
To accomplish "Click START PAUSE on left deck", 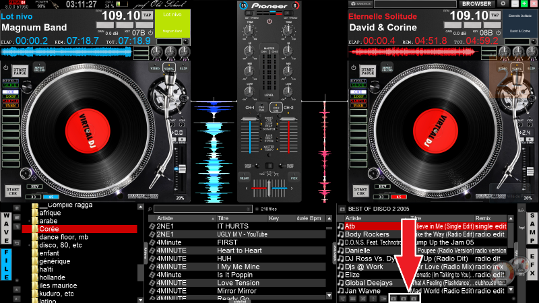I will (20, 71).
